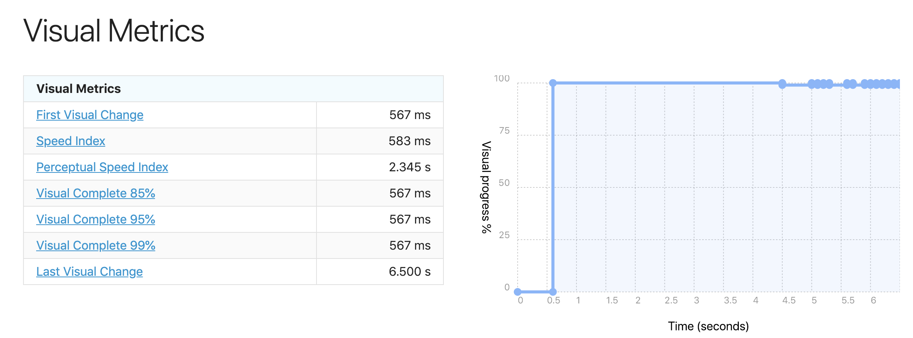Select the first chart point at 5 seconds
This screenshot has width=913, height=338.
[x=812, y=84]
